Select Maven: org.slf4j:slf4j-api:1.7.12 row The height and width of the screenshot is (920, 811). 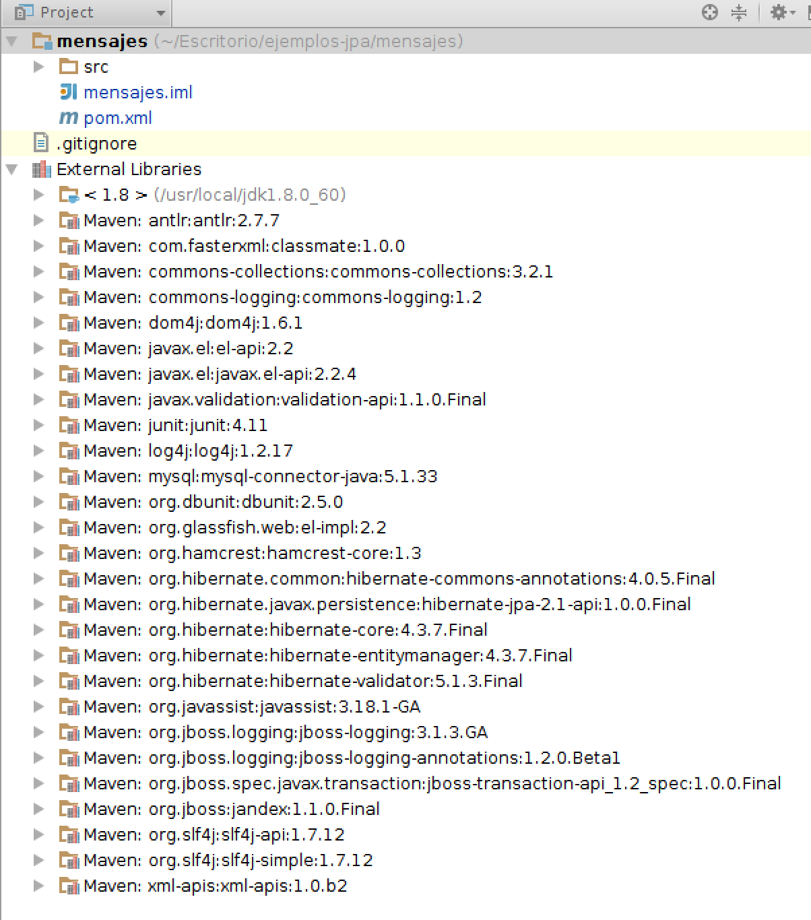[x=214, y=834]
